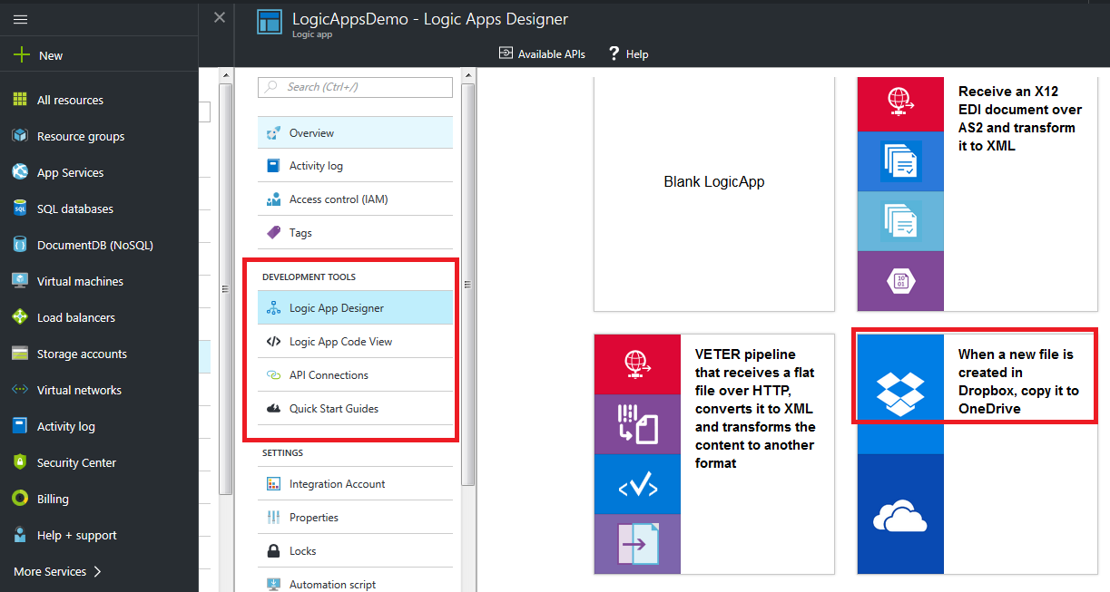Click the sidebar Activity log icon

point(20,426)
